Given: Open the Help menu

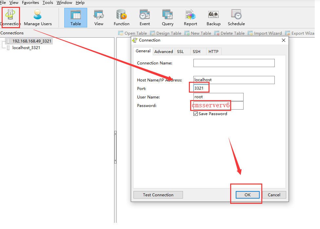Looking at the screenshot, I should pyautogui.click(x=80, y=3).
